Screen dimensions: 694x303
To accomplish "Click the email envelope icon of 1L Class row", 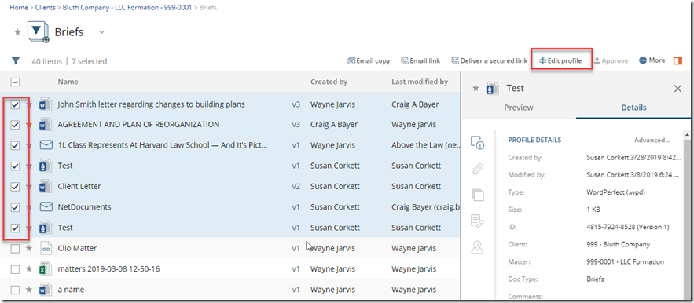I will (46, 145).
